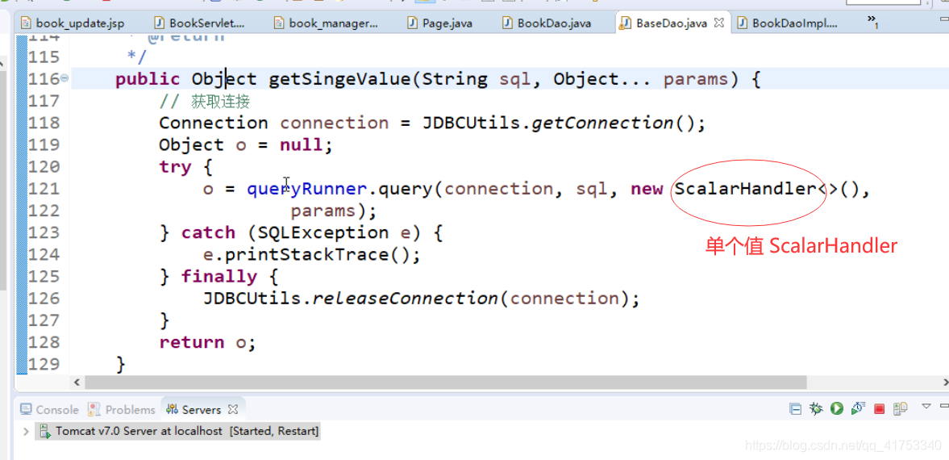Click the finally keyword on line 125
The width and height of the screenshot is (949, 460).
coord(219,276)
